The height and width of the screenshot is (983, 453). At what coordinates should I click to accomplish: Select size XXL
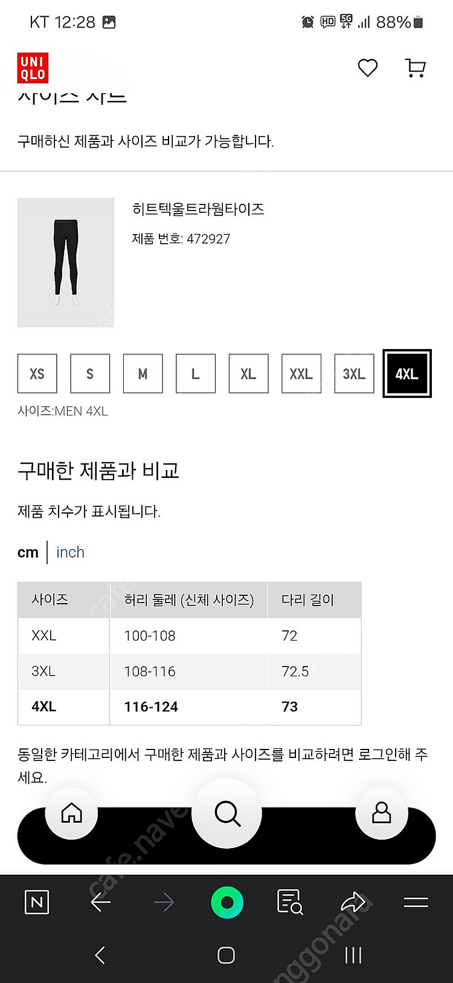[301, 373]
